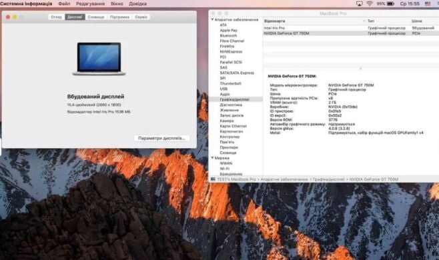Select Wi-Fi in the sidebar tree

pyautogui.click(x=225, y=169)
